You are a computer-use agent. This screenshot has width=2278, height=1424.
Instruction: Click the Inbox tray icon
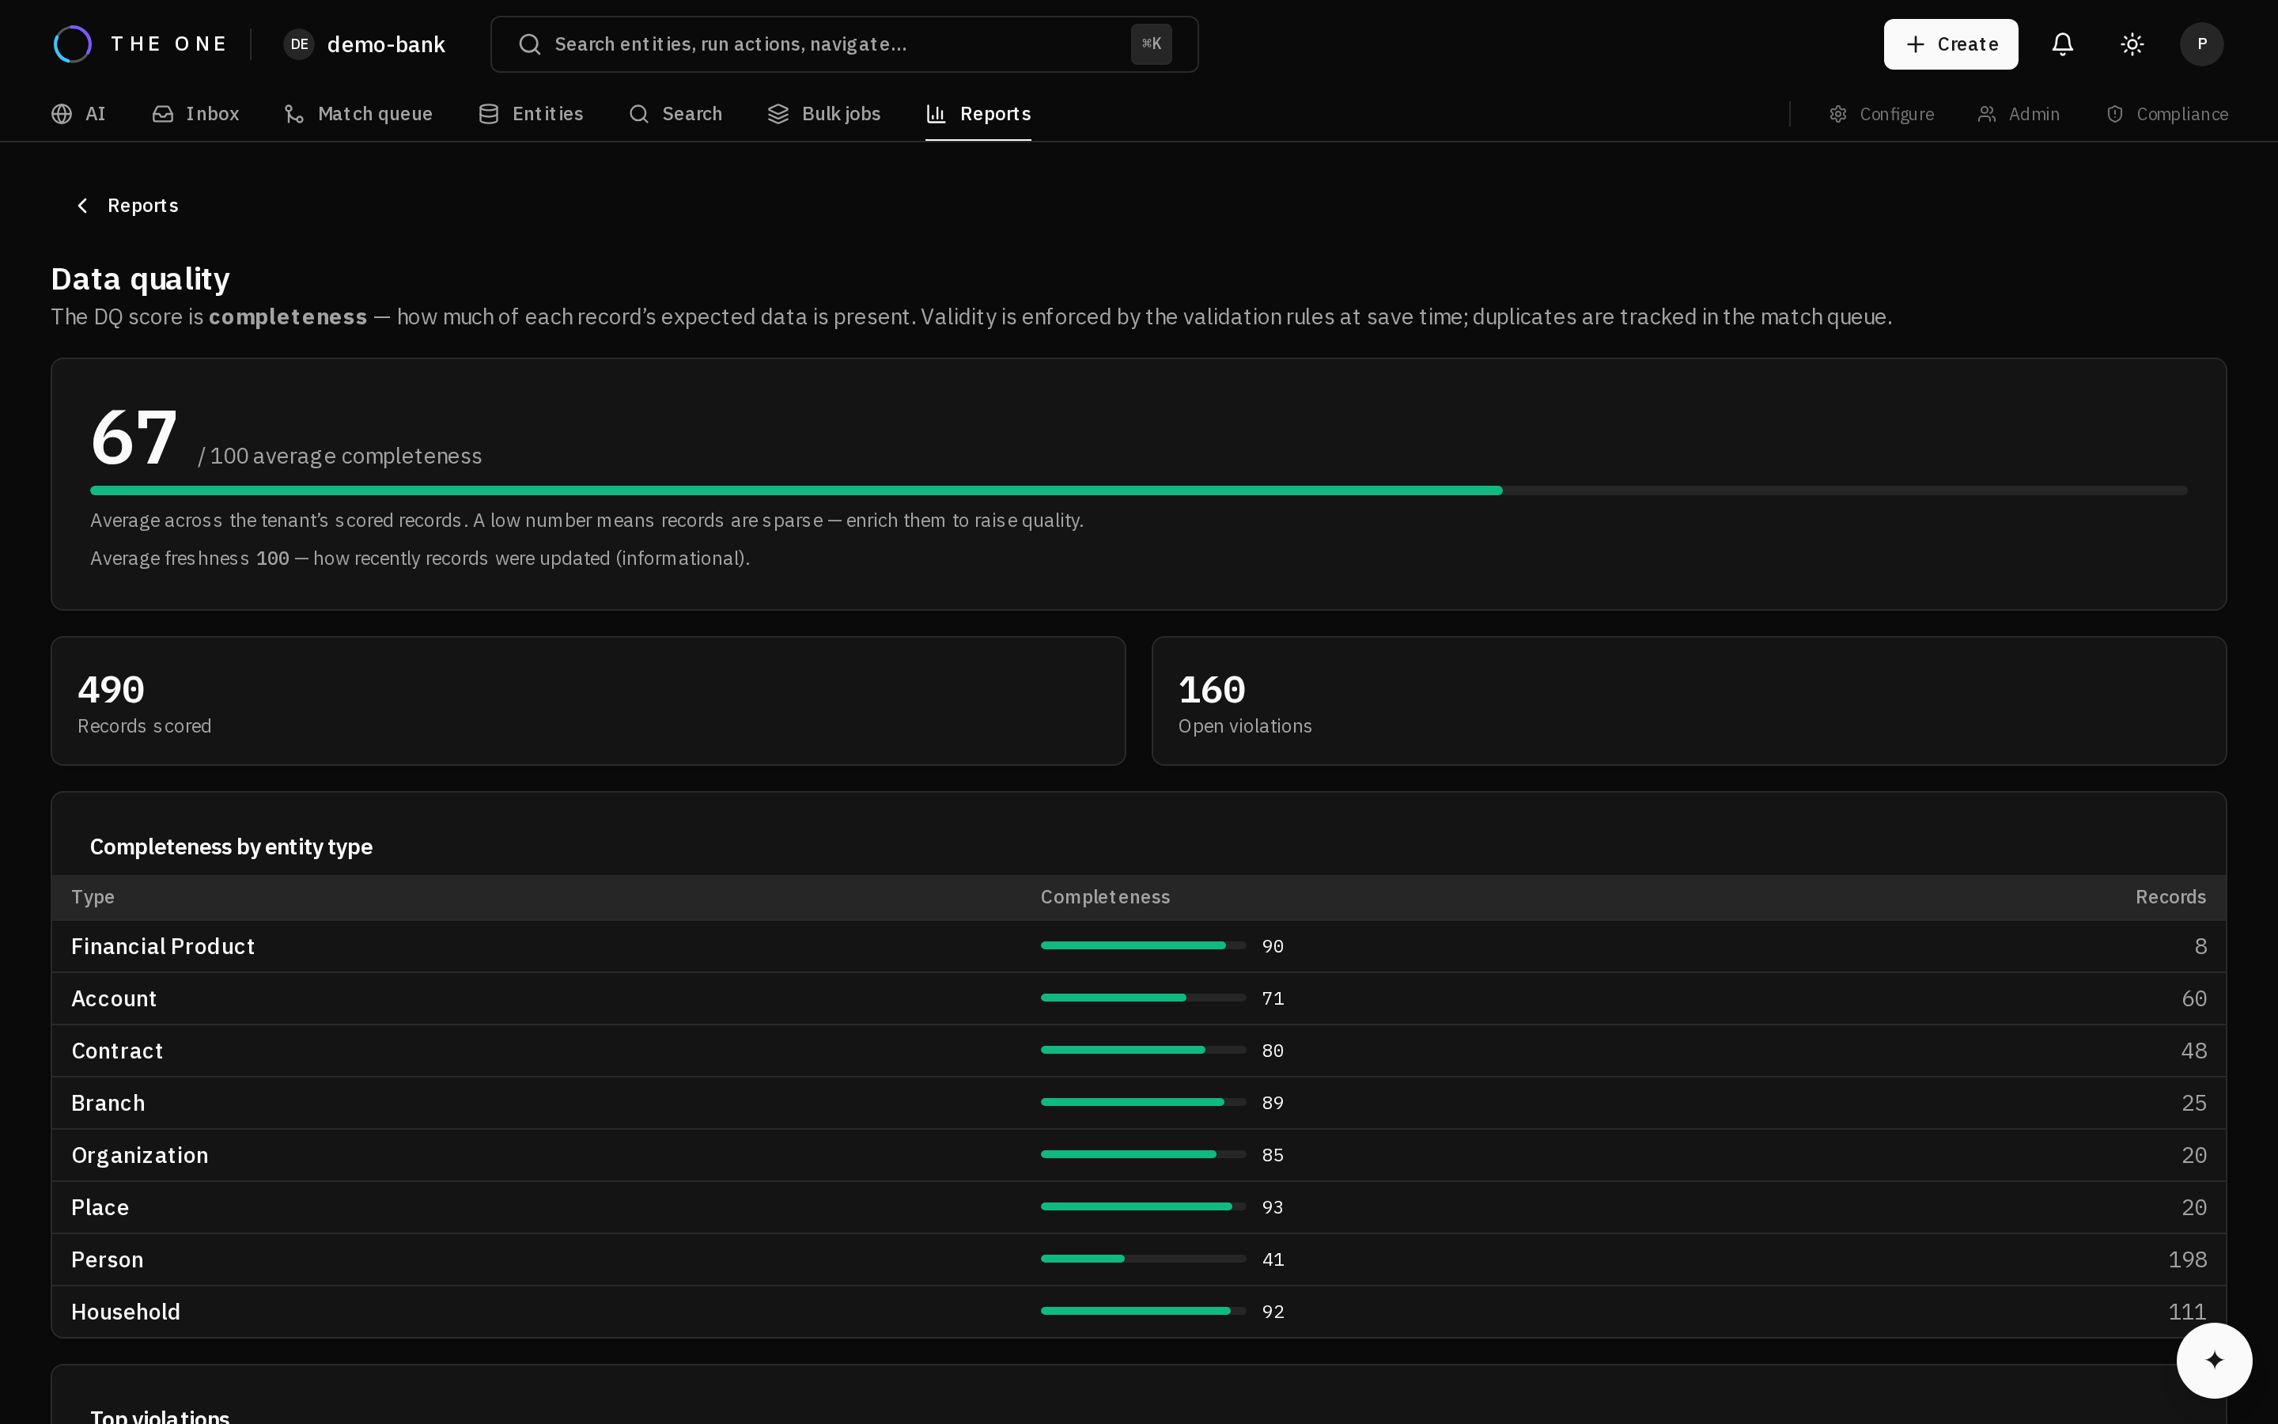click(x=163, y=114)
